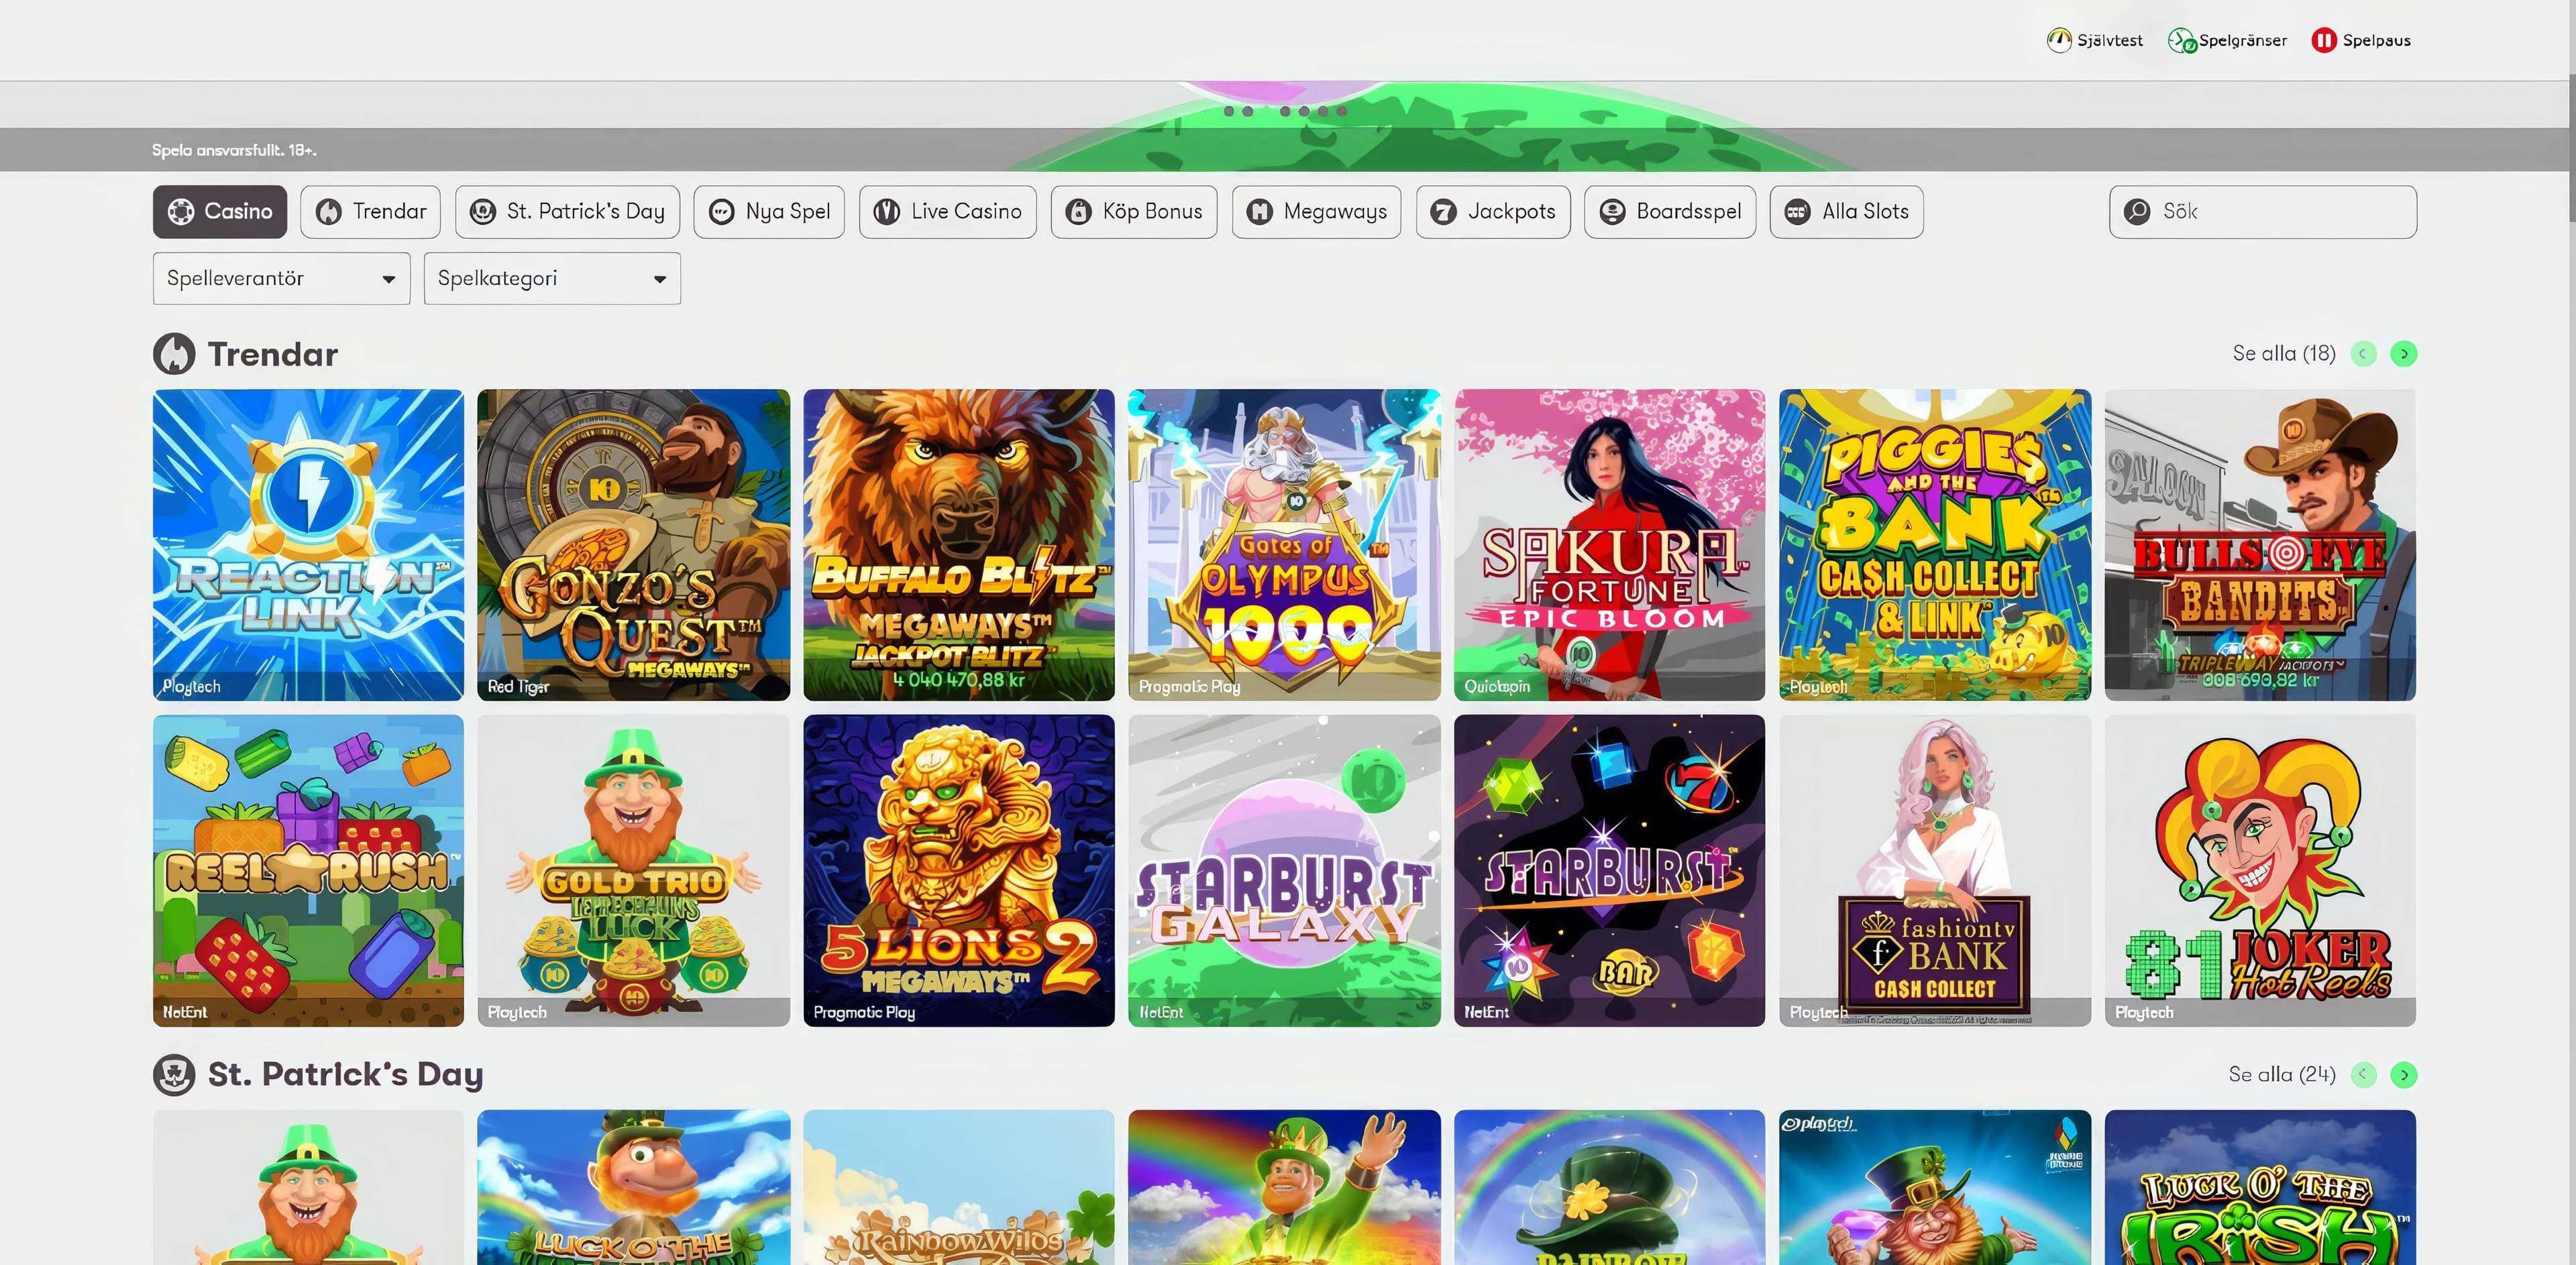Image resolution: width=2576 pixels, height=1265 pixels.
Task: Click the St. Patrick's Day heading icon
Action: (174, 1074)
